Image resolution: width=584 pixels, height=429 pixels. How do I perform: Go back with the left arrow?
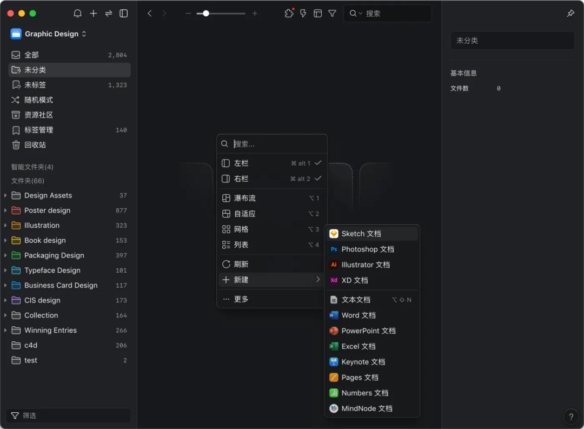(x=150, y=14)
